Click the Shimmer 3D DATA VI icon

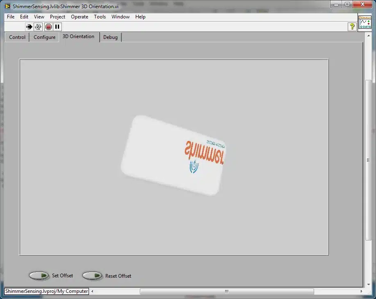click(365, 22)
